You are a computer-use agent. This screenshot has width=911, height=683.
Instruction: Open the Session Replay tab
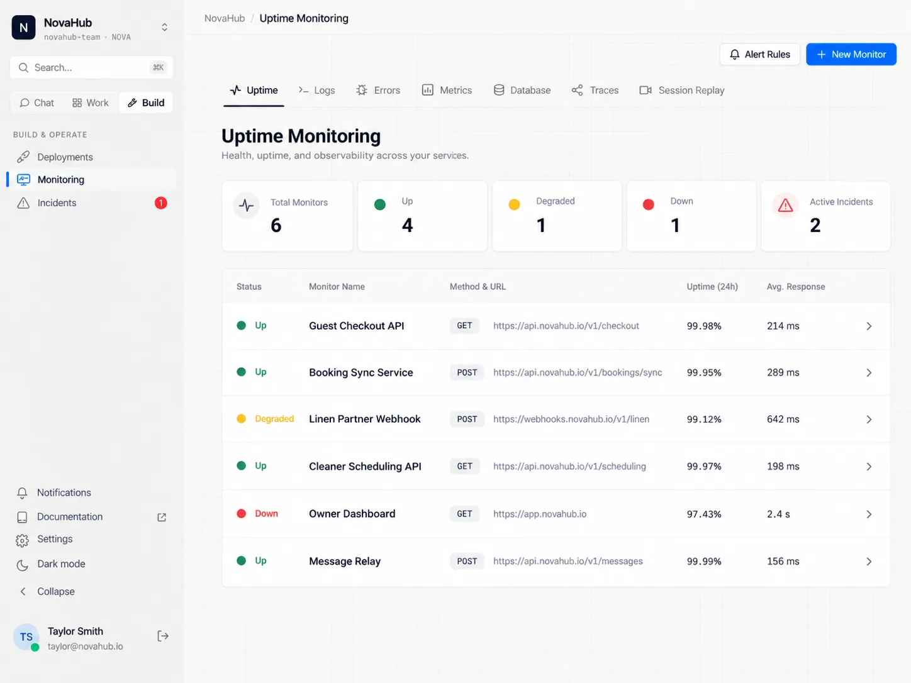(682, 90)
